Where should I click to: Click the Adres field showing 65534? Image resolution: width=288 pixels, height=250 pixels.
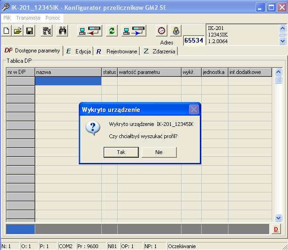point(194,40)
